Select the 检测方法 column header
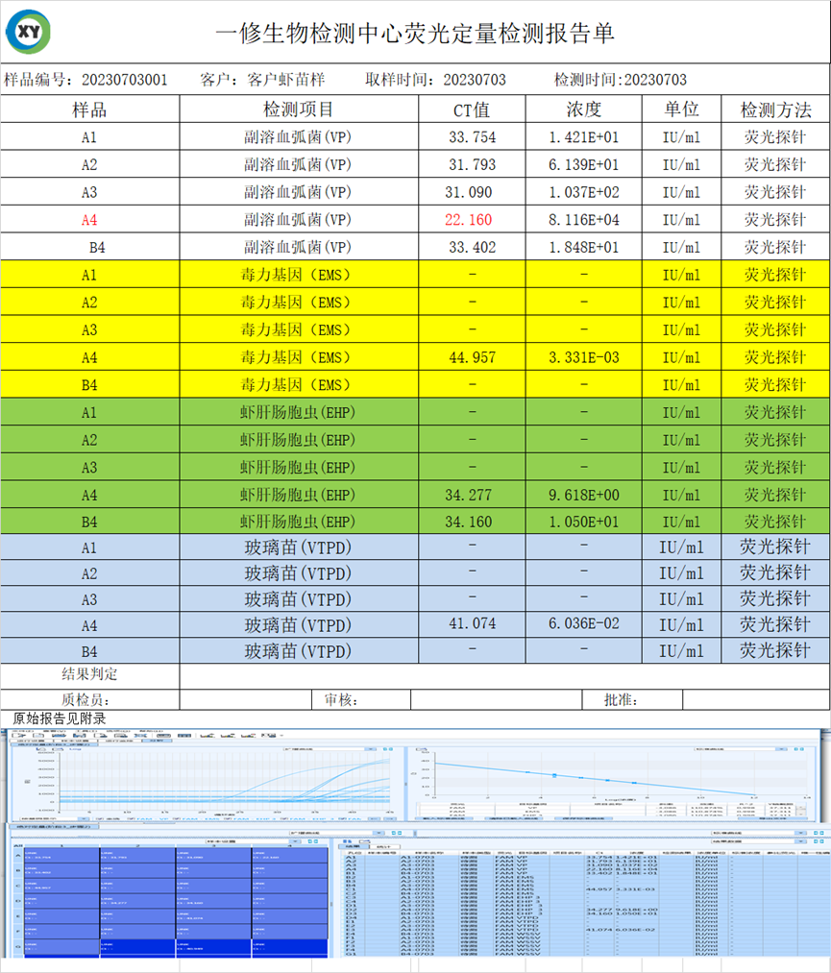This screenshot has width=831, height=973. pyautogui.click(x=775, y=109)
